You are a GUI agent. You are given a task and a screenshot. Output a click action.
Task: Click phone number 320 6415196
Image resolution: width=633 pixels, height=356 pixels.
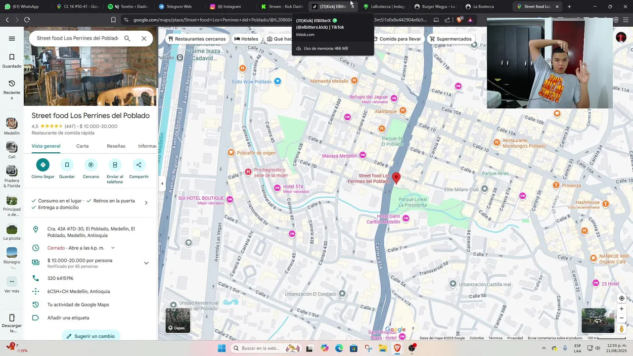pyautogui.click(x=60, y=278)
